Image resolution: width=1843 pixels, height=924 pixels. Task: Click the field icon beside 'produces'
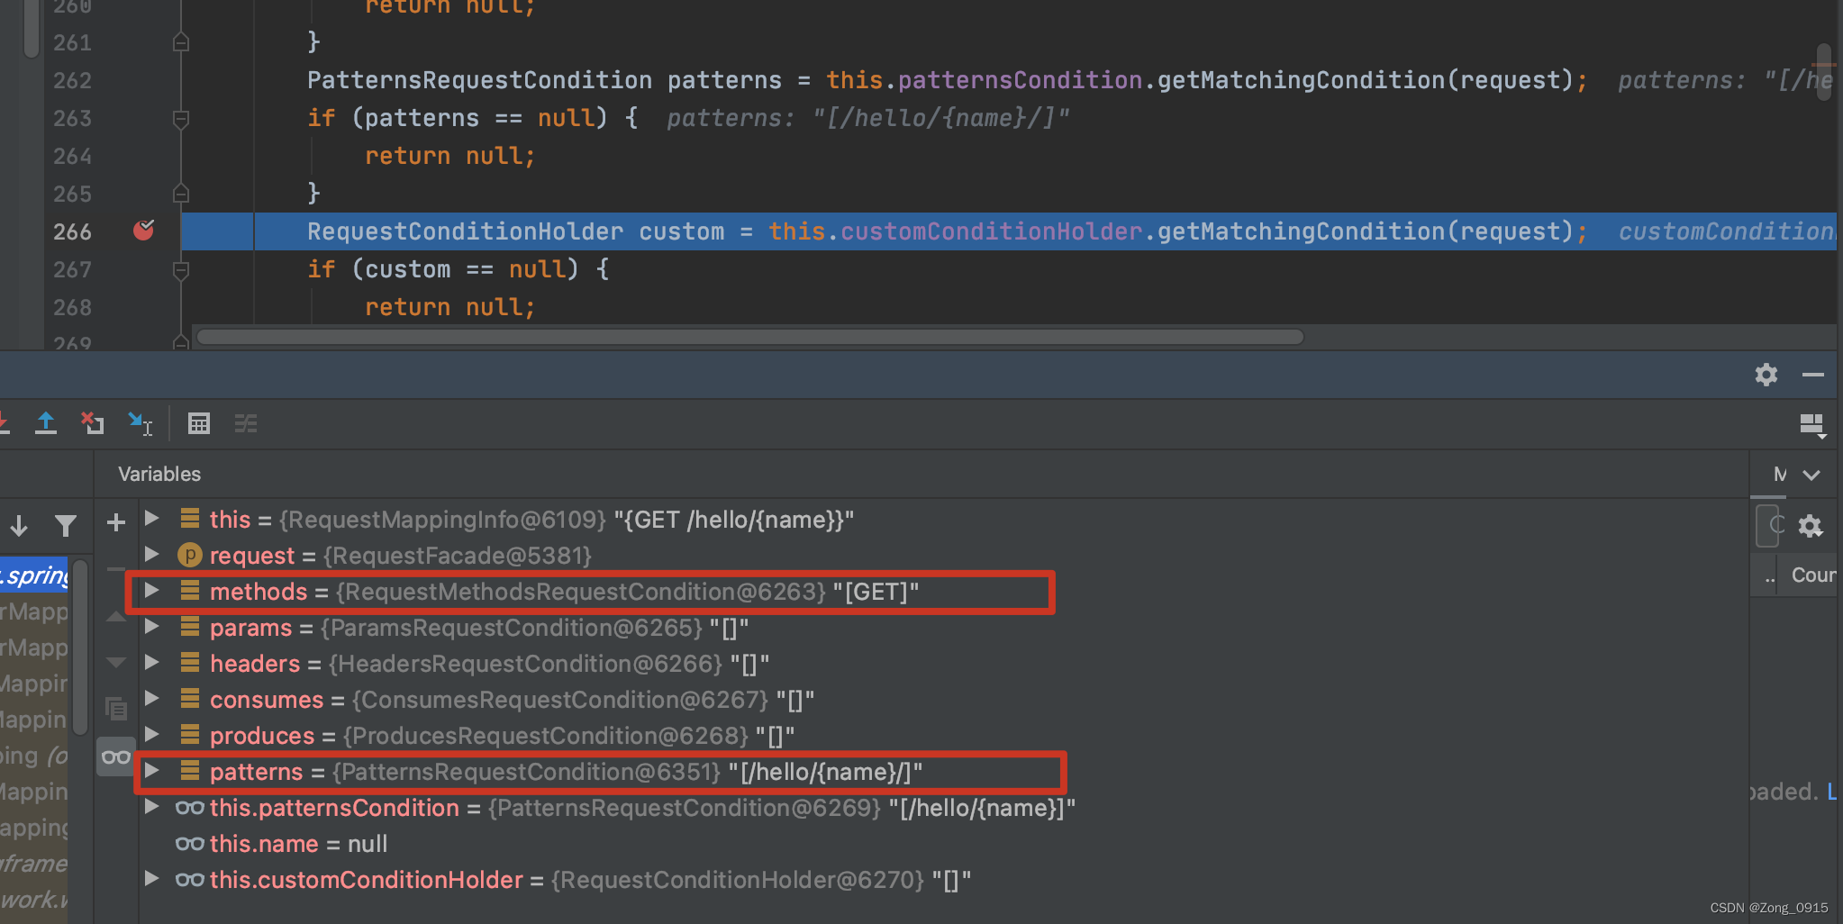(x=189, y=735)
